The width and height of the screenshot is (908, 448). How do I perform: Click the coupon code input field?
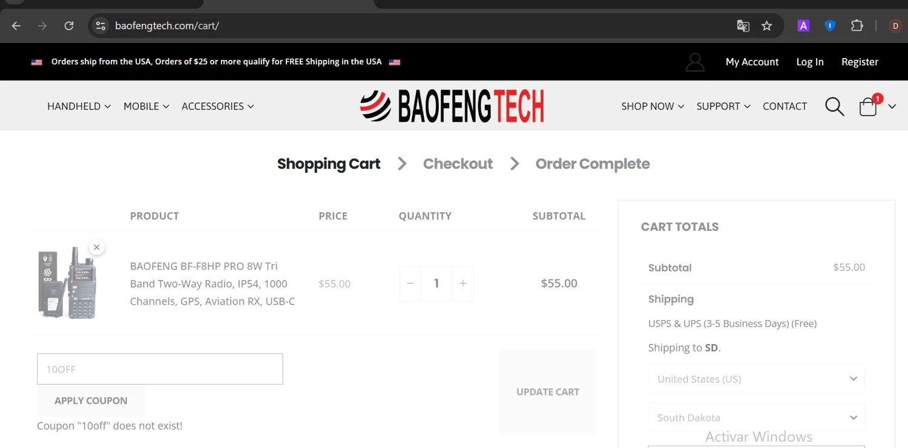click(x=160, y=369)
